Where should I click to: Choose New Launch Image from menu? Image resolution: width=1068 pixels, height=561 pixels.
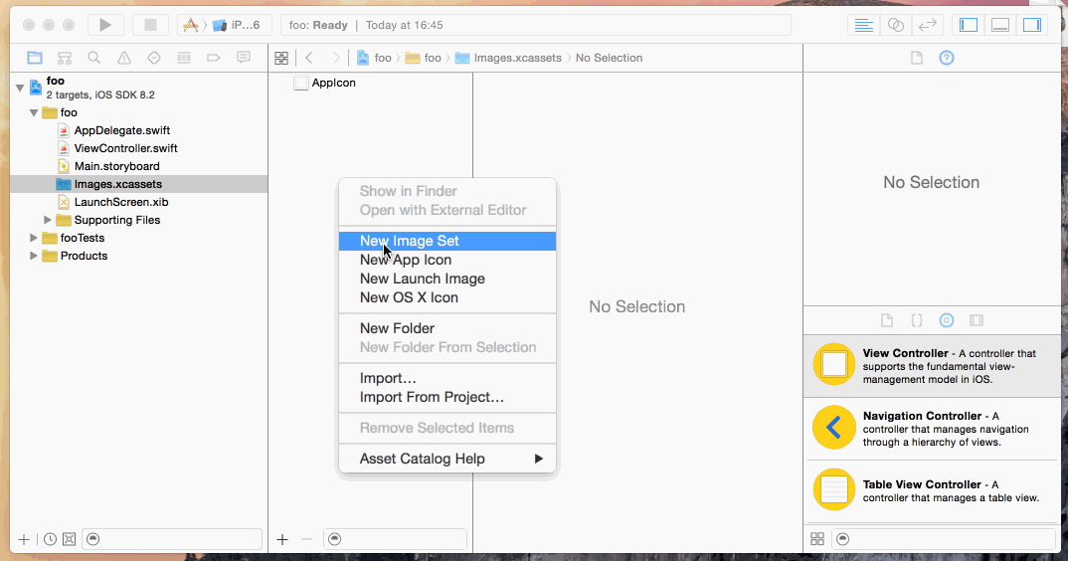[447, 279]
